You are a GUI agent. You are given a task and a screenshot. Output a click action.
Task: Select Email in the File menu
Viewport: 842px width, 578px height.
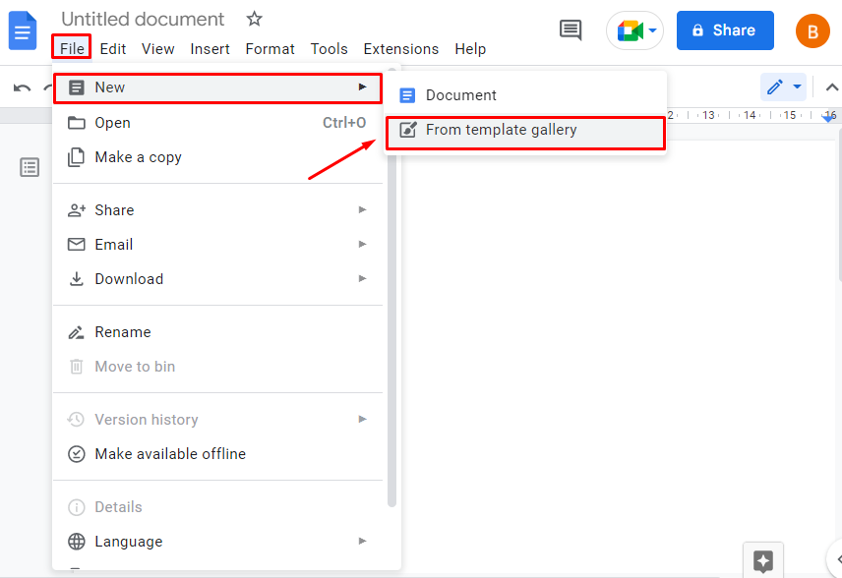click(217, 244)
